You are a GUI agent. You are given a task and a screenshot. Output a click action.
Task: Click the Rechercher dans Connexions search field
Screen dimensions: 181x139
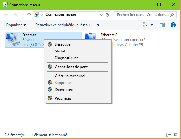(143, 15)
